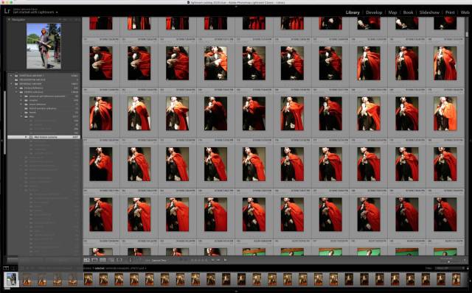This screenshot has width=472, height=293.
Task: Switch to Grid view in toolbar
Action: (87, 260)
